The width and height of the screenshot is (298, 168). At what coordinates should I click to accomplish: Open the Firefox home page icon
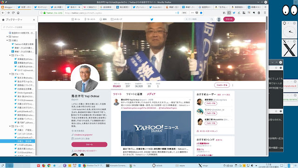coord(18,13)
